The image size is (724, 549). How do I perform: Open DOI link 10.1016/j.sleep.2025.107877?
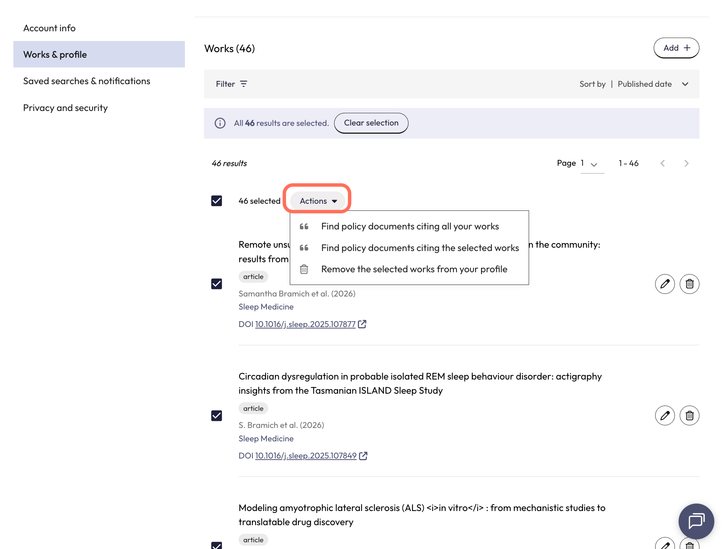coord(305,324)
